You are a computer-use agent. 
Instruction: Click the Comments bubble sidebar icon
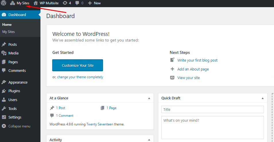(x=4, y=70)
